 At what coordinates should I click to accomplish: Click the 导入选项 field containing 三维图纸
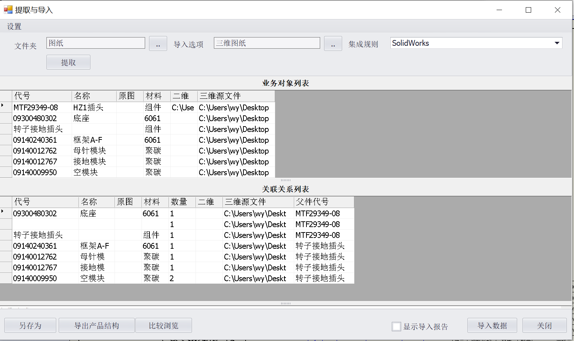click(267, 43)
